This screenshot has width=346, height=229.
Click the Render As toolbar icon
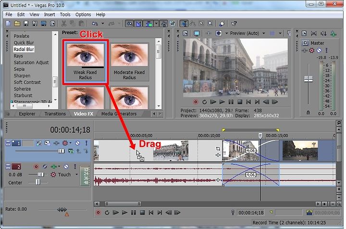click(x=44, y=24)
